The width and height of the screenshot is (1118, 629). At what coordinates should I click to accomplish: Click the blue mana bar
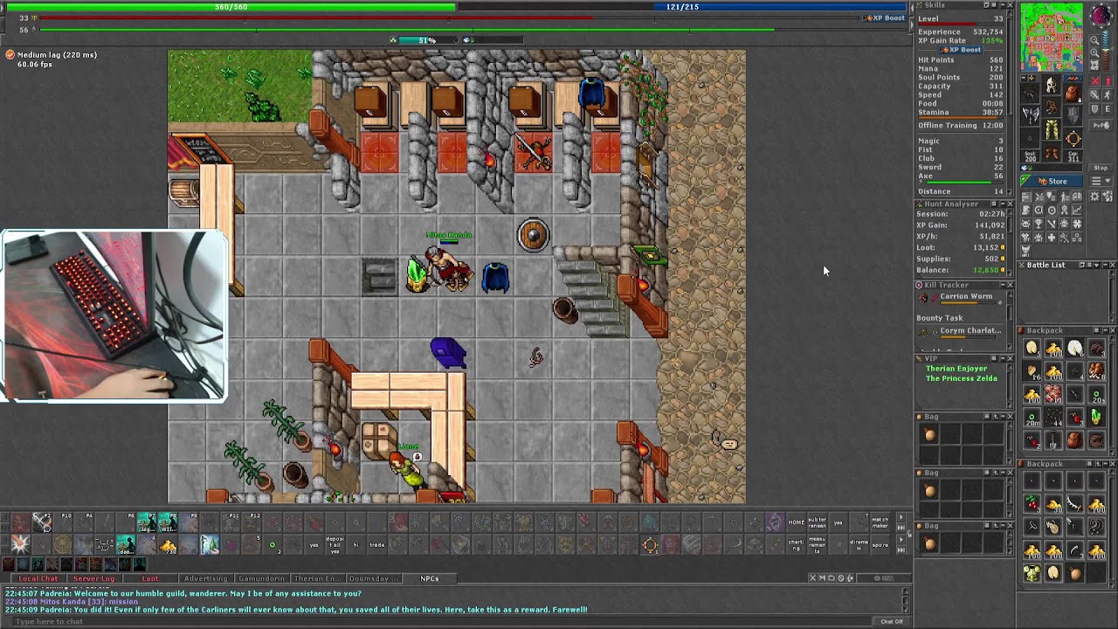683,7
